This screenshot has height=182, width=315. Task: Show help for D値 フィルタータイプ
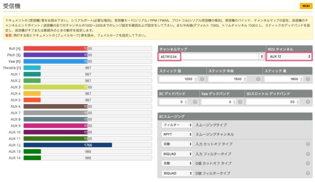pos(308,173)
